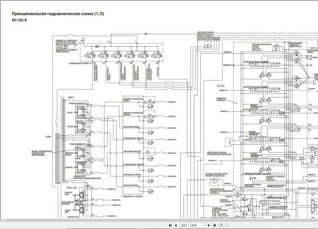Click the 'ПОДЪЕМ СТРЕЛЫ' label
318x229 pixels.
(131, 186)
